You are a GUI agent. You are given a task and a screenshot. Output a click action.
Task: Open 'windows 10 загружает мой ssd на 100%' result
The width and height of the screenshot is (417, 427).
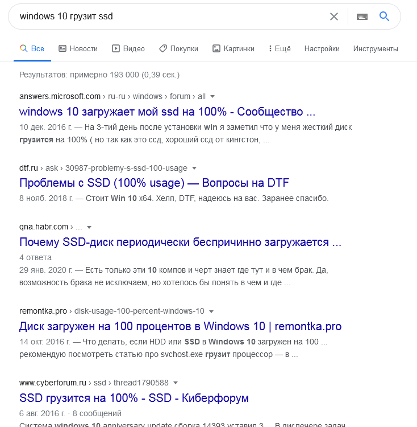coord(168,112)
